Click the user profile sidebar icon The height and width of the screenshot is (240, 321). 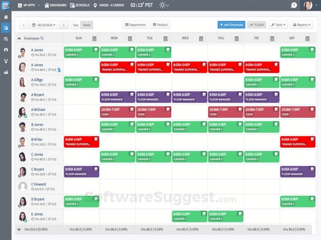tap(6, 50)
